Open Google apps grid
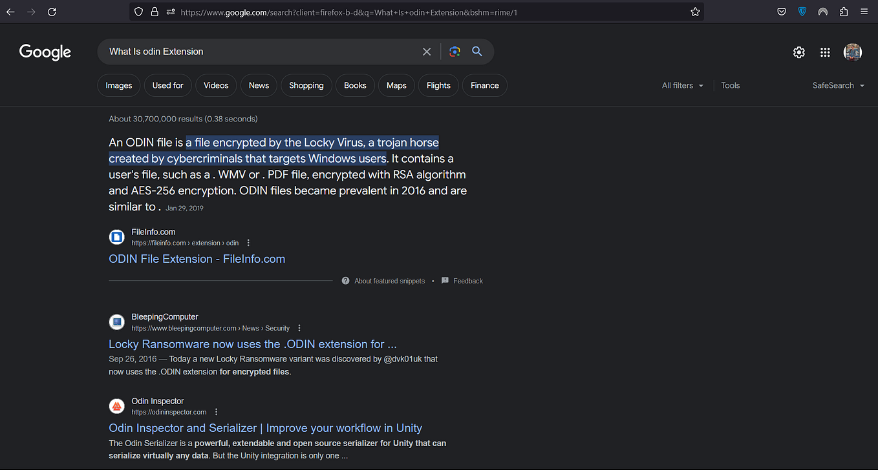 (825, 52)
